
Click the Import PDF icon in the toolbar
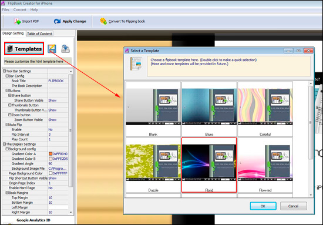click(x=17, y=21)
